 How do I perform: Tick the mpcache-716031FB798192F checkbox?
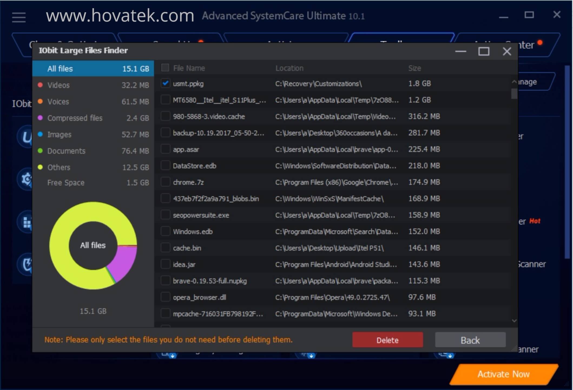165,313
